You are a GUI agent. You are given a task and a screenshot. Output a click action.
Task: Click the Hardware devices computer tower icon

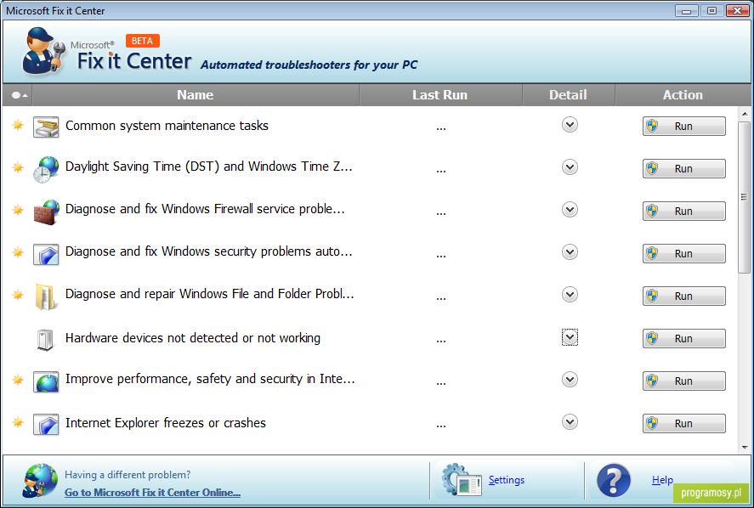click(45, 339)
